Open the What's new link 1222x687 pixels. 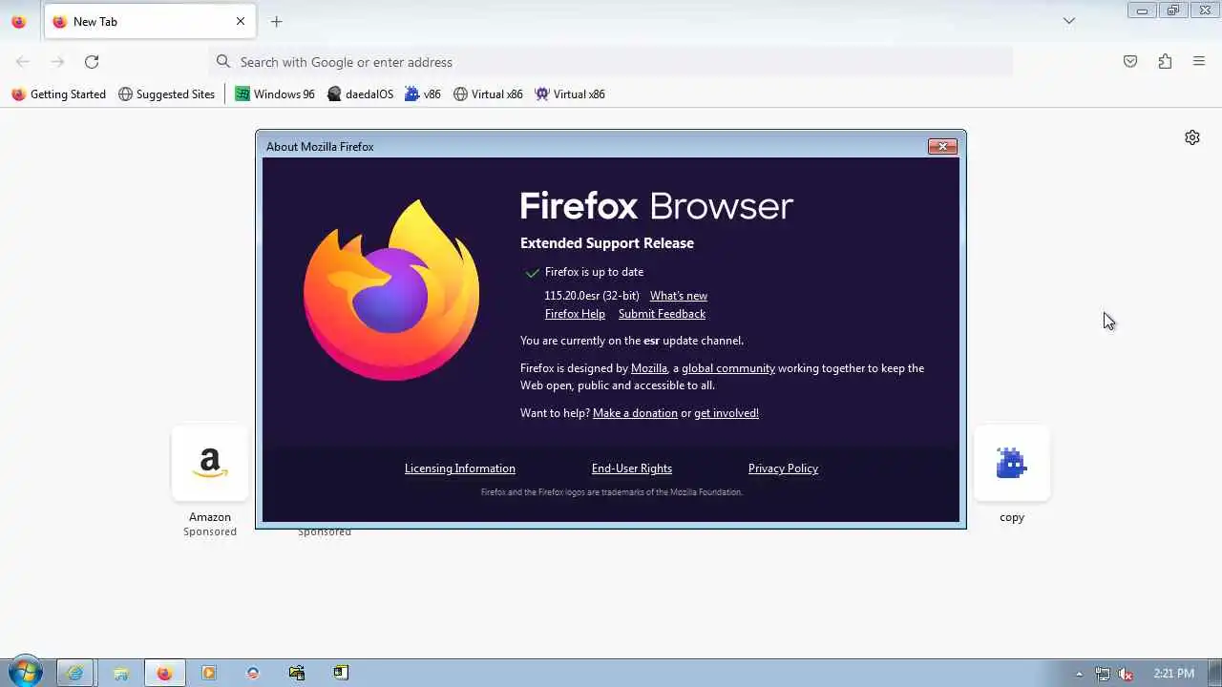click(679, 296)
